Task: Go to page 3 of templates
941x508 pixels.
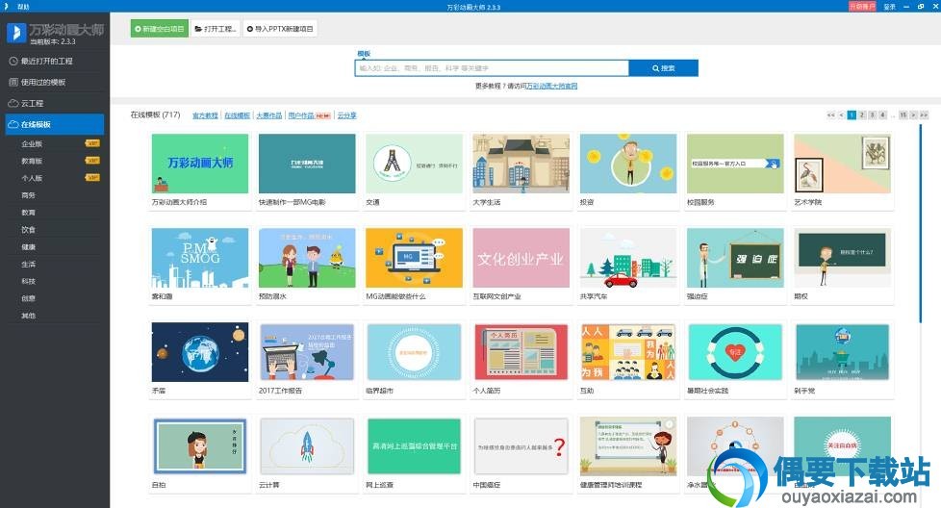Action: [x=872, y=114]
